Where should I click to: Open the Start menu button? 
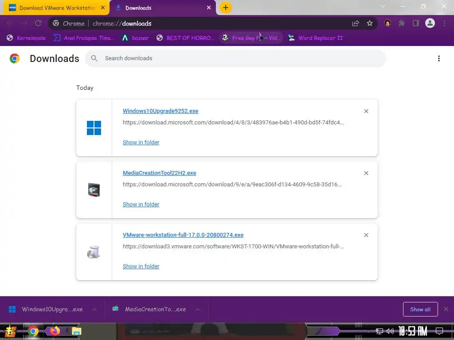tap(10, 332)
